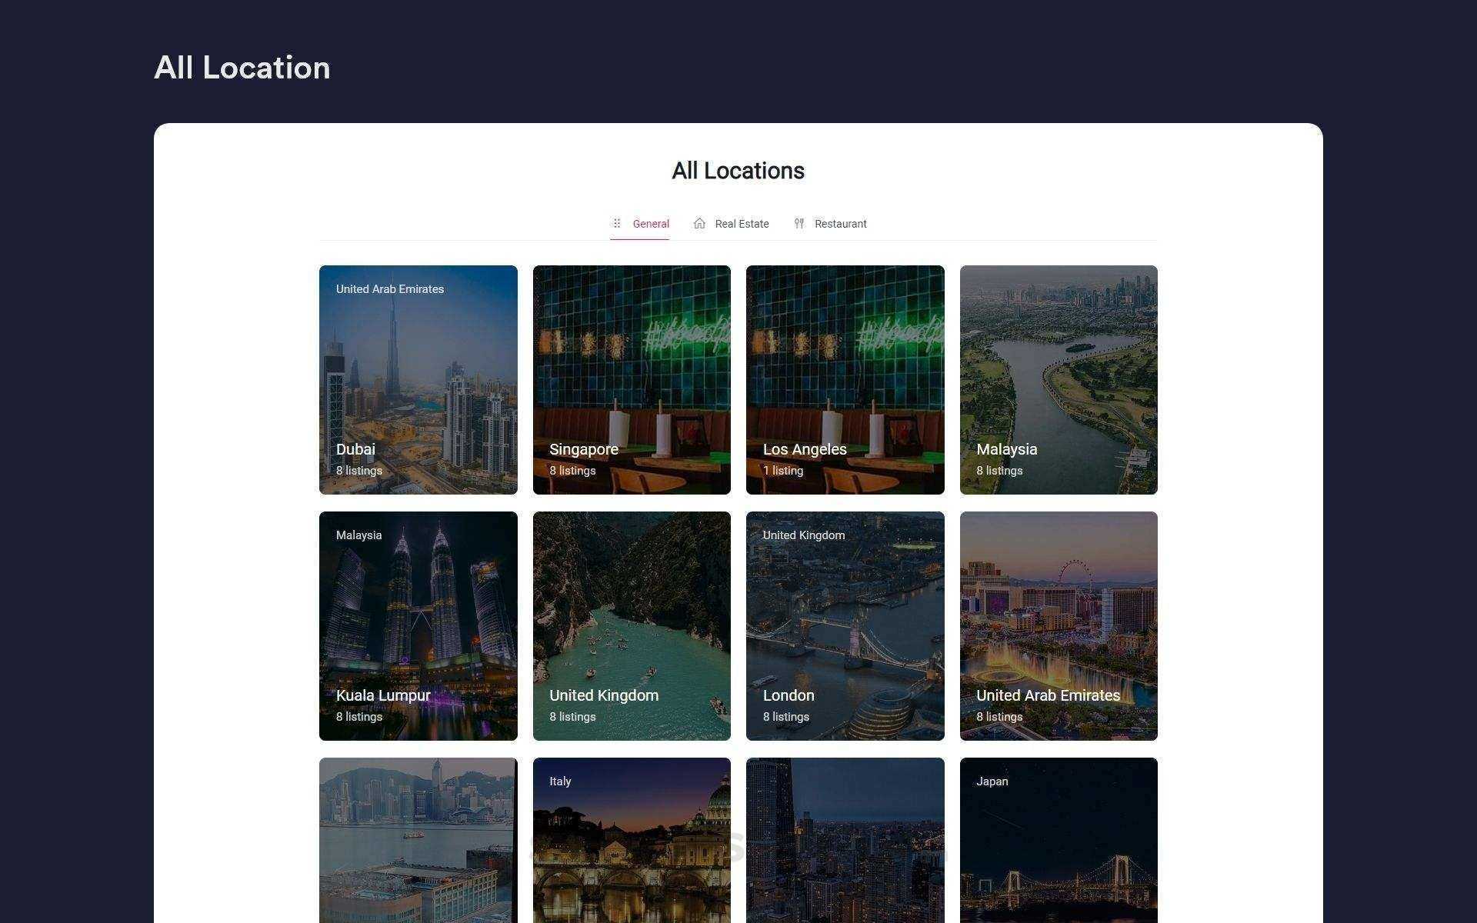Select the Los Angeles location card

click(845, 379)
